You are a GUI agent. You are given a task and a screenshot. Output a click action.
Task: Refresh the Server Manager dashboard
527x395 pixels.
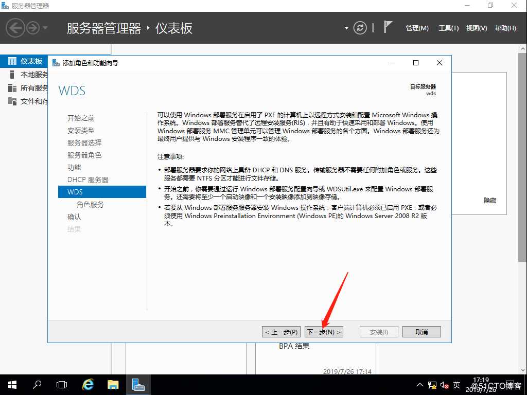click(x=360, y=28)
